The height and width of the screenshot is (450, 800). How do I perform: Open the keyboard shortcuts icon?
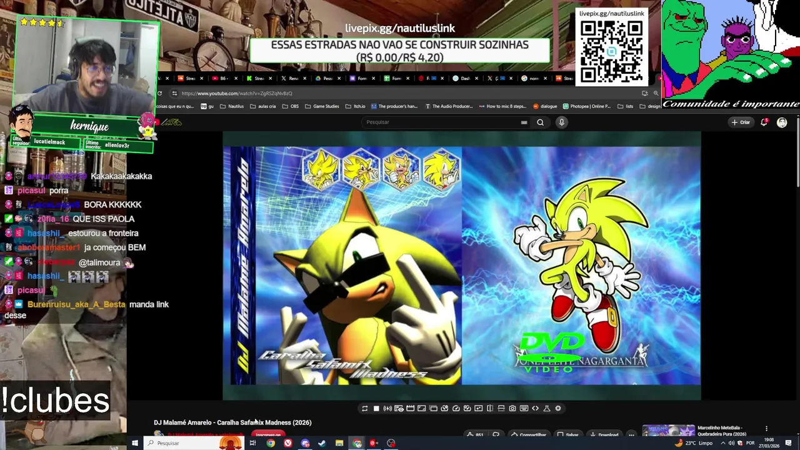[524, 408]
